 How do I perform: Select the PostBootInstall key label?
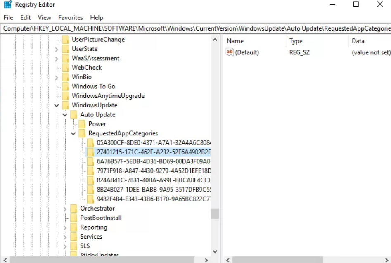pos(101,218)
